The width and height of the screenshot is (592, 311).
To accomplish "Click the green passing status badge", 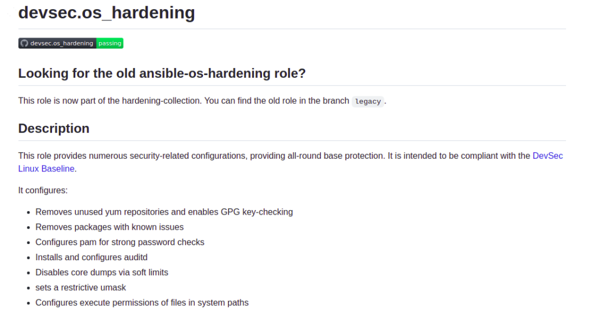I will pos(110,43).
